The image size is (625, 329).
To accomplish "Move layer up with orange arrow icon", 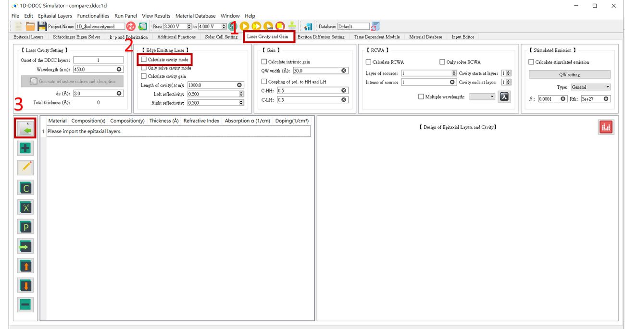I will (x=25, y=265).
